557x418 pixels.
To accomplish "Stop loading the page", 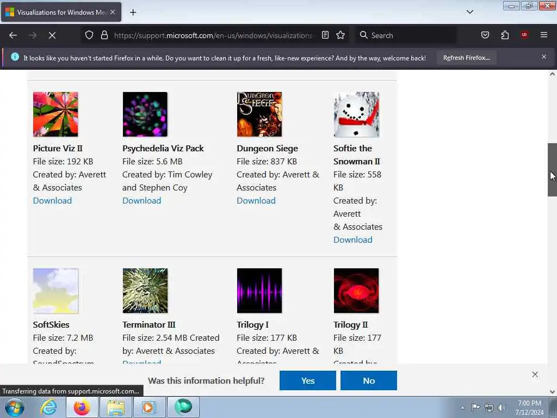I will [52, 35].
